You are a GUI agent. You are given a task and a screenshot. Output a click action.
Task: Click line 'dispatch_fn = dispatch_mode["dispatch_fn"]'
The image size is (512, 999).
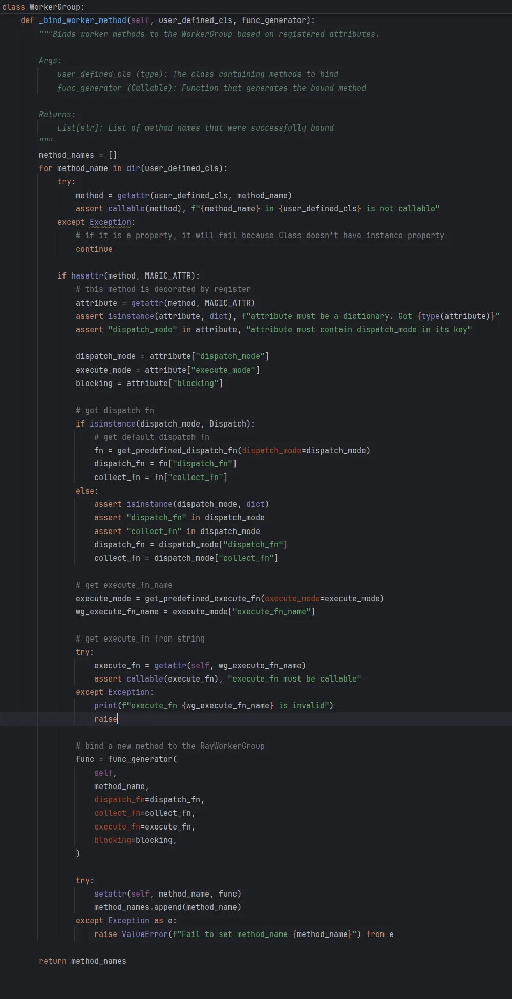pyautogui.click(x=190, y=544)
